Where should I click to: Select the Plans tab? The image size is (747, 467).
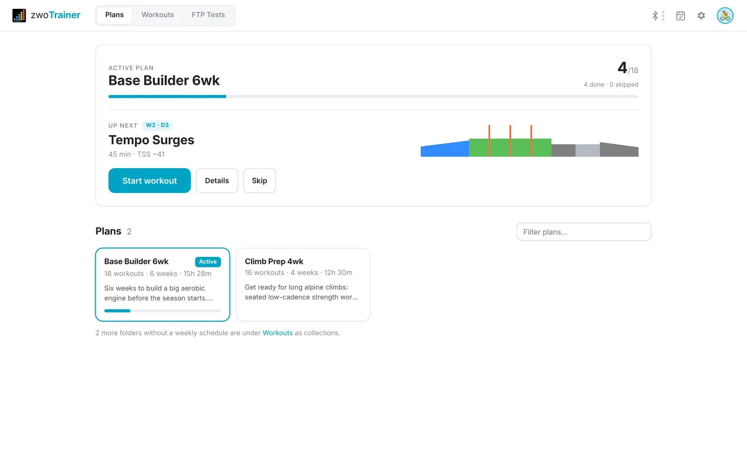tap(114, 15)
